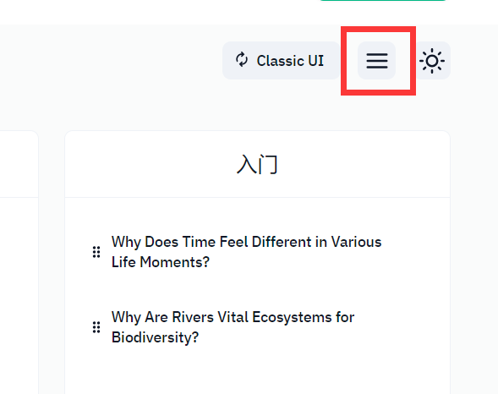Screen dimensions: 498x394
Task: Grab the drag handle beside Time Feel article
Action: click(96, 252)
